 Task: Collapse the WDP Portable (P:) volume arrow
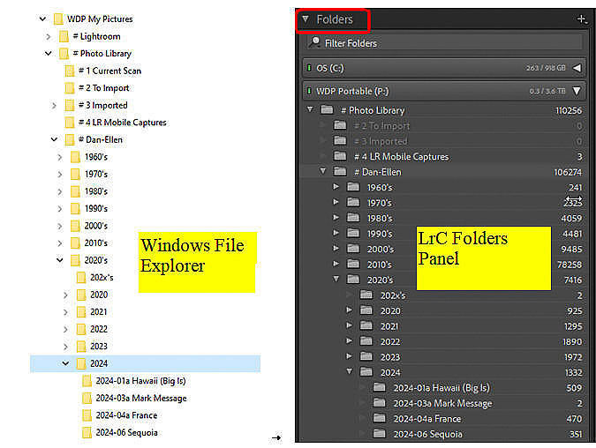click(x=577, y=91)
